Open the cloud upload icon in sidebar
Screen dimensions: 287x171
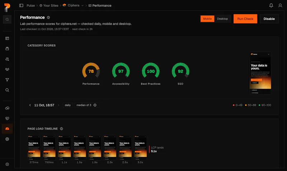(x=7, y=108)
